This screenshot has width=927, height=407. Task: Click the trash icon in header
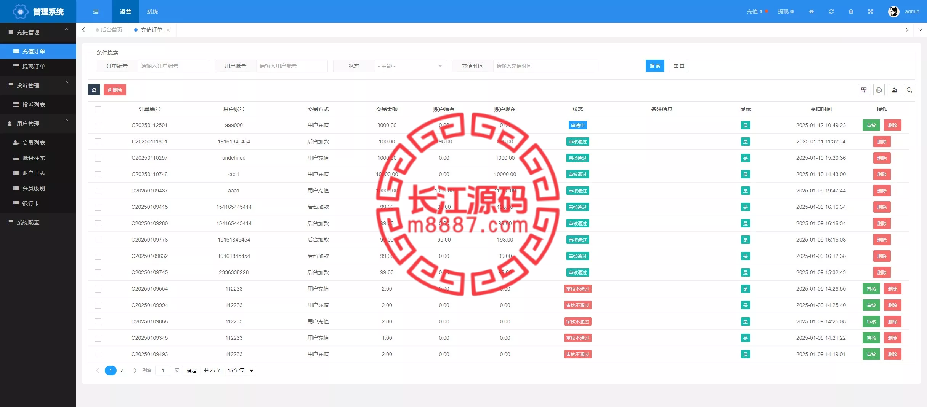pyautogui.click(x=851, y=11)
